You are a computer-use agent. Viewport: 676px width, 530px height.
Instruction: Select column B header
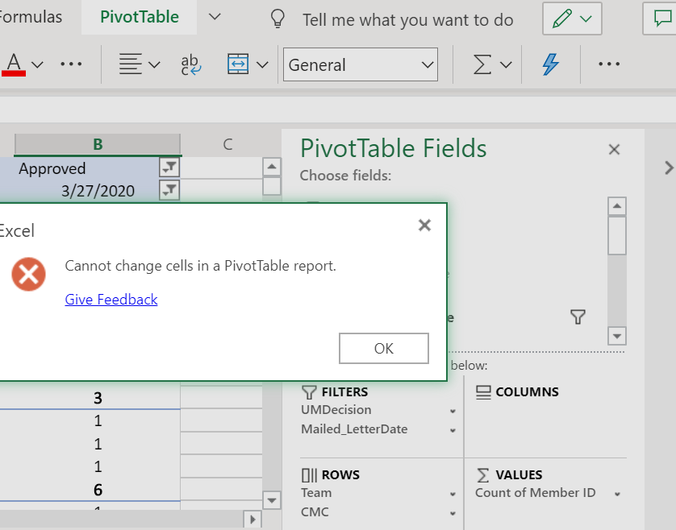tap(98, 144)
